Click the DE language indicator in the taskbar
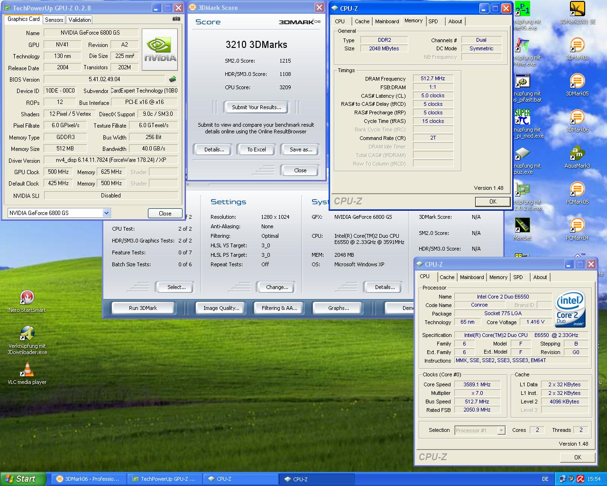The width and height of the screenshot is (607, 486). pyautogui.click(x=545, y=479)
